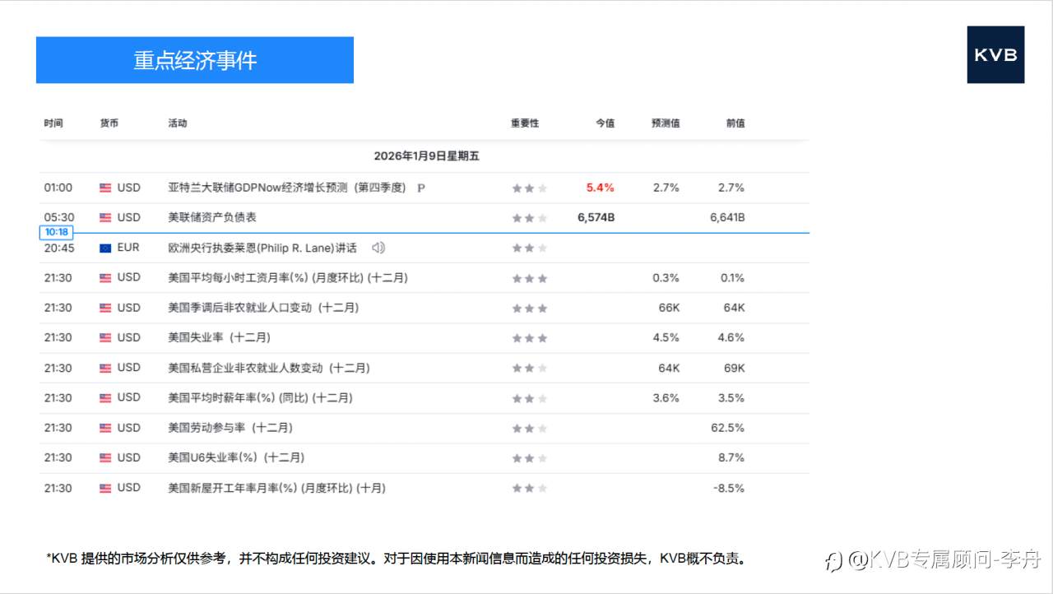Click the 重点经济事件 header button
Screen dimensions: 1053x594
point(194,59)
